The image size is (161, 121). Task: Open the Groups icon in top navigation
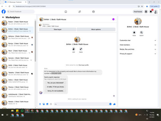93,12
